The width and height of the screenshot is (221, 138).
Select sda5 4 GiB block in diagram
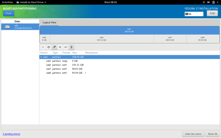(x=45, y=39)
